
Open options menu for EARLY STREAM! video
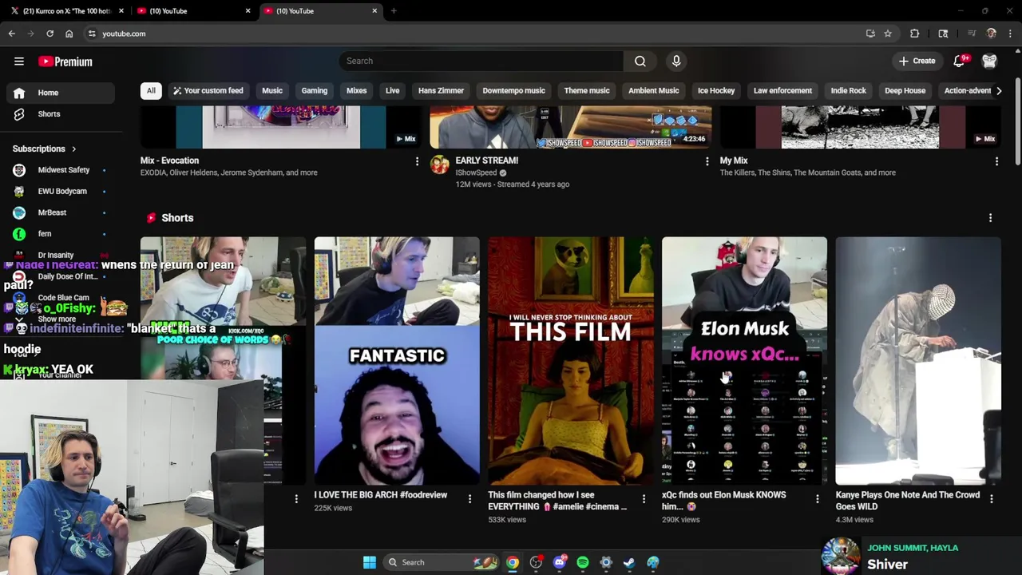(x=707, y=161)
